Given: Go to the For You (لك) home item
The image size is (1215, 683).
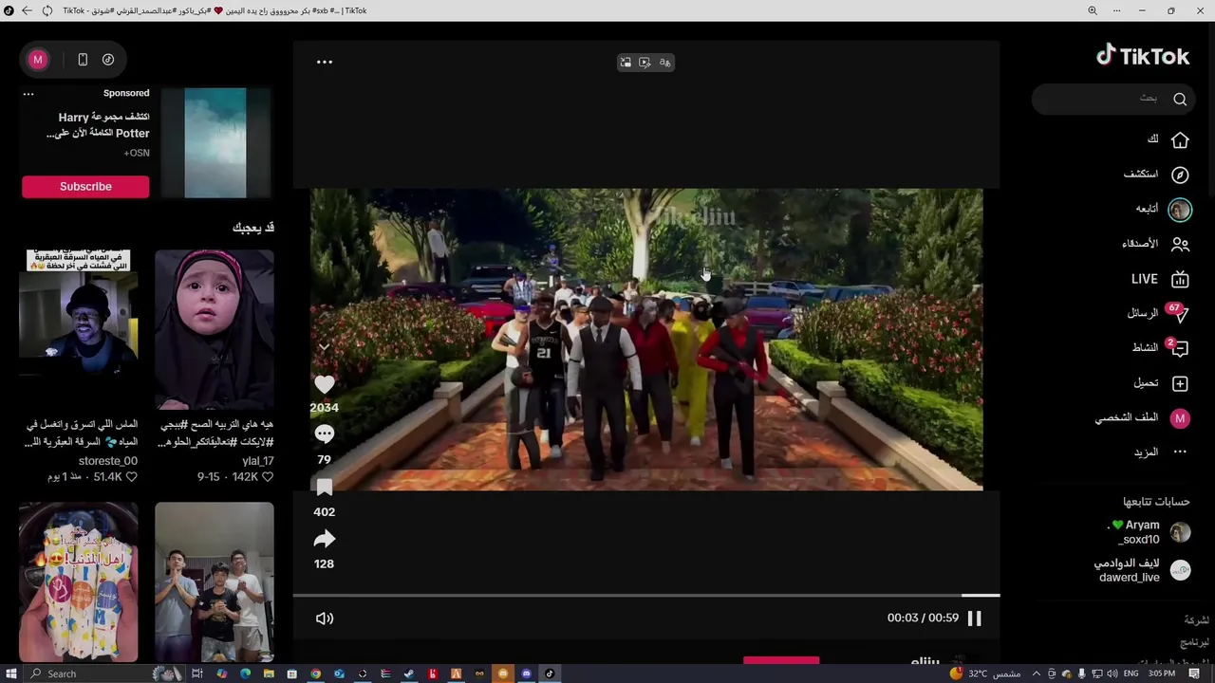Looking at the screenshot, I should click(x=1168, y=139).
